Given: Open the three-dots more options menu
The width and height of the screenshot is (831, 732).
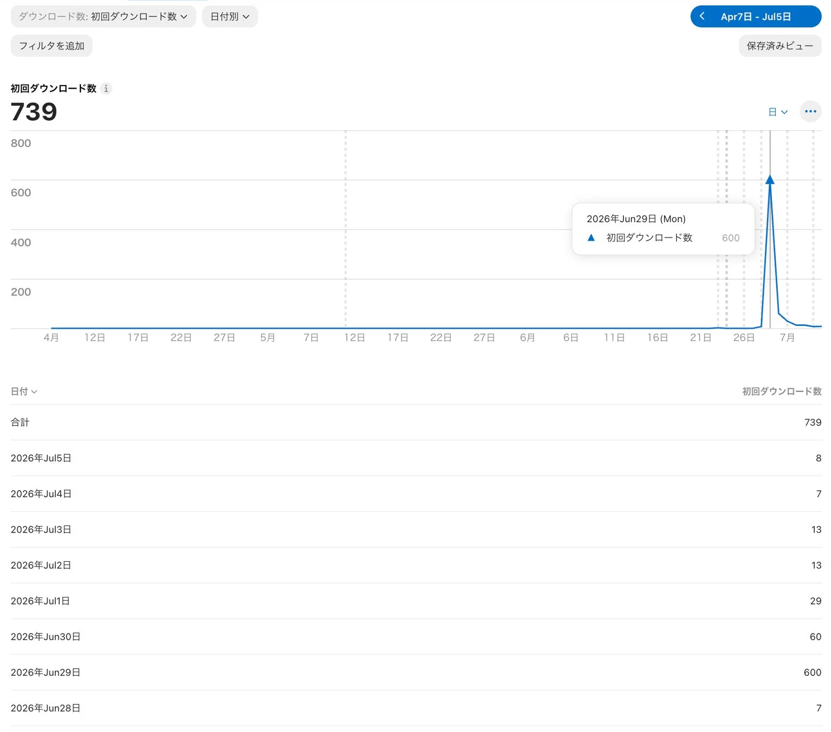Looking at the screenshot, I should [x=810, y=112].
